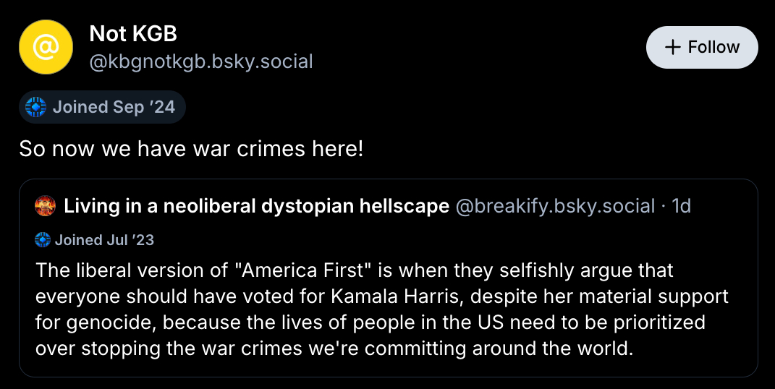Screen dimensions: 775x389
Task: Open the Not KGB display name
Action: [133, 33]
